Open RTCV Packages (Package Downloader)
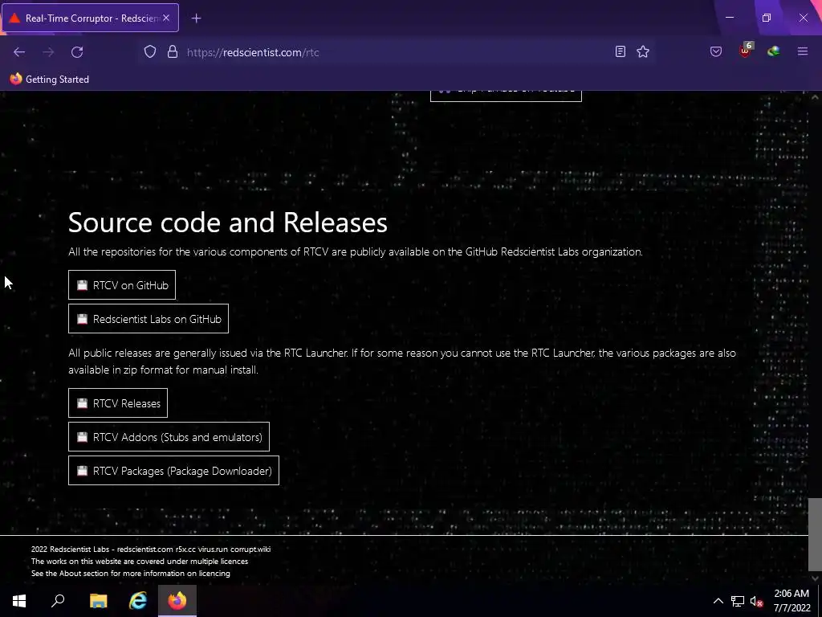Screen dimensions: 822x617 pyautogui.click(x=173, y=471)
